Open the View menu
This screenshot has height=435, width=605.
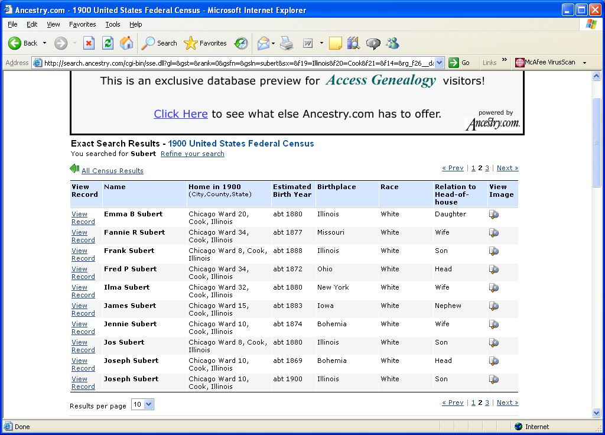click(x=53, y=24)
